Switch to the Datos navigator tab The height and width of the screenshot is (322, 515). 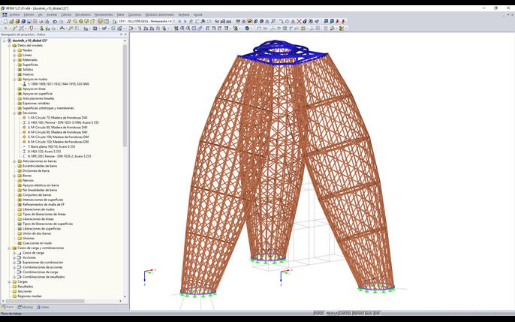pos(8,307)
